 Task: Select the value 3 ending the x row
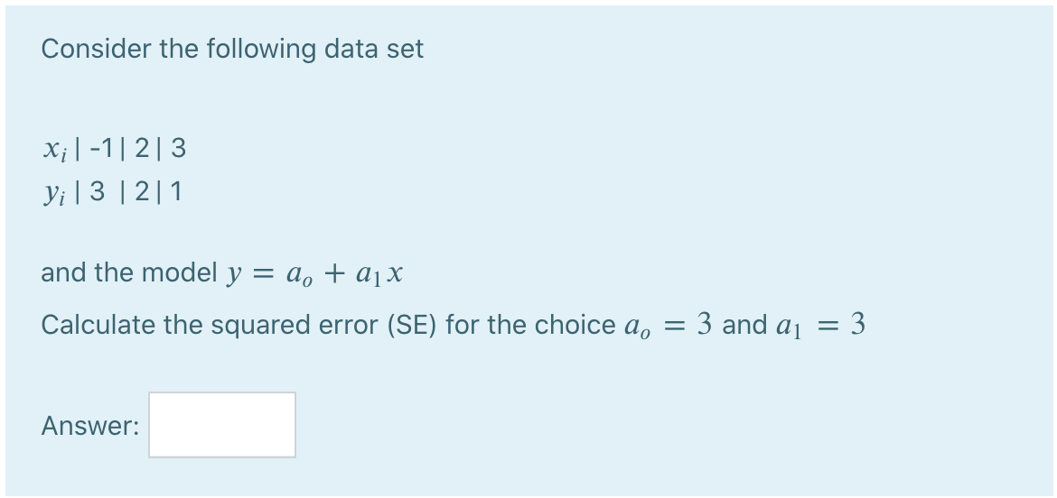pyautogui.click(x=179, y=148)
